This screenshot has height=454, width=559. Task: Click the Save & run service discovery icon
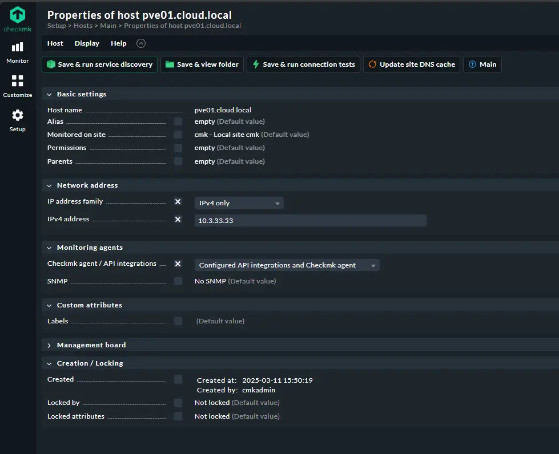coord(51,64)
